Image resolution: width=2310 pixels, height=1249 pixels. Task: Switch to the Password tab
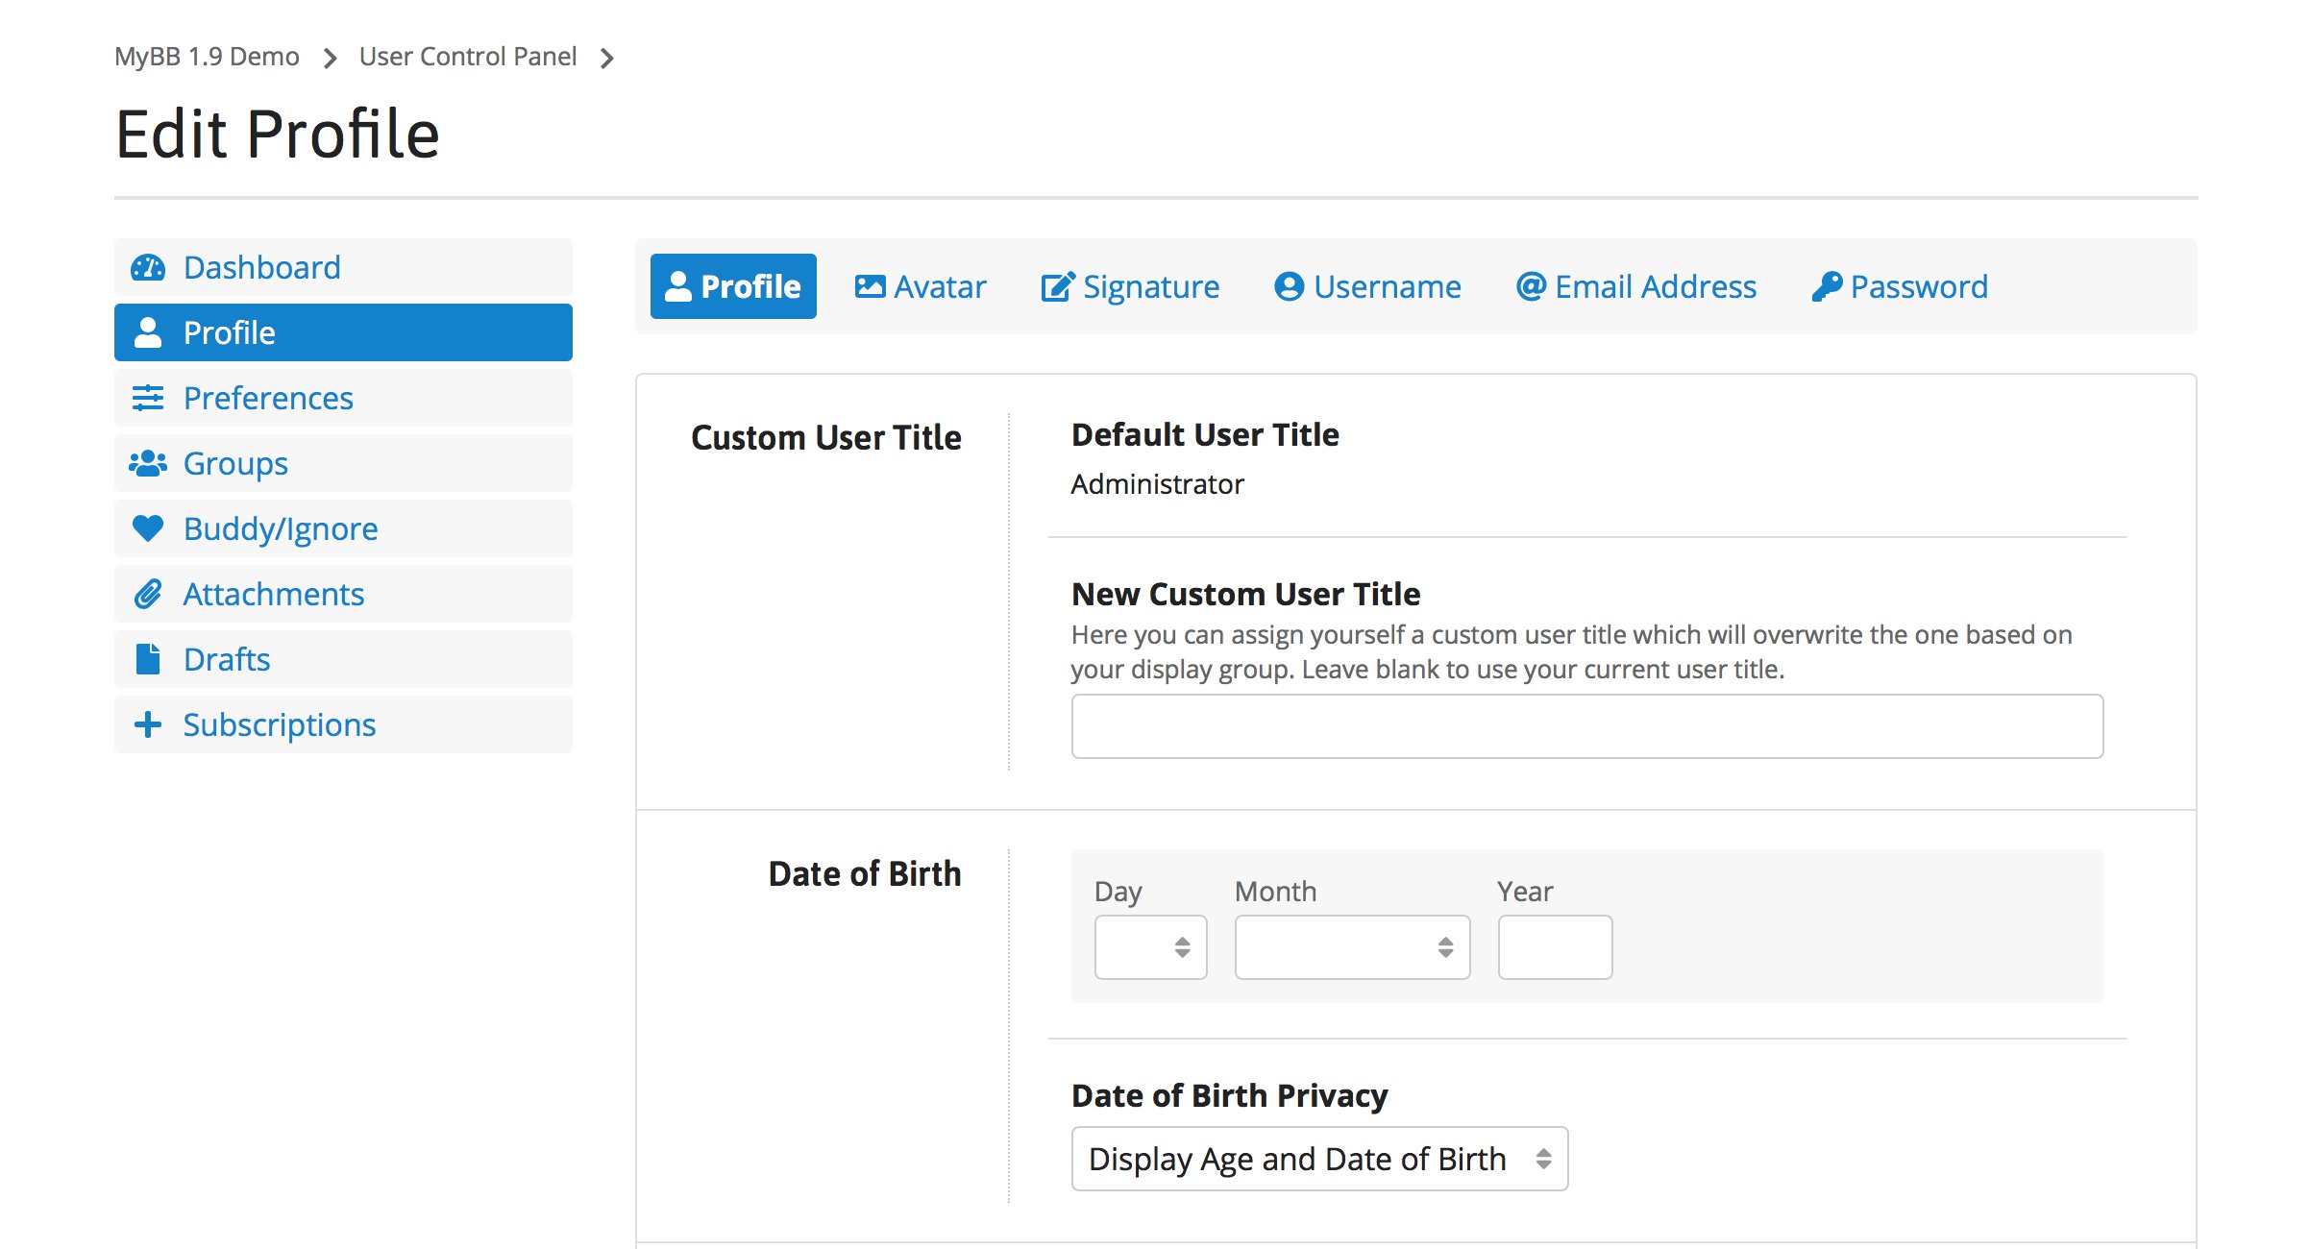pyautogui.click(x=1900, y=286)
